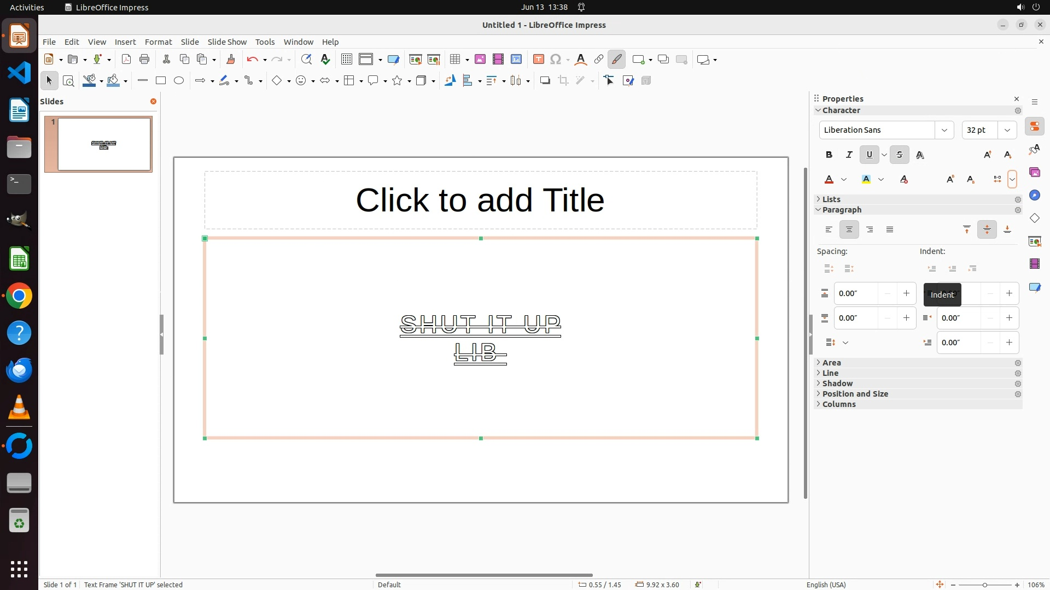The height and width of the screenshot is (590, 1050).
Task: Click the Print toolbar icon
Action: (144, 59)
